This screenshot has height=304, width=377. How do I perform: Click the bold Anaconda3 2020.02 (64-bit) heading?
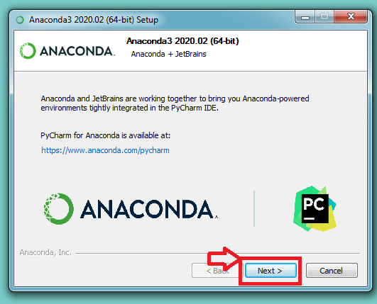click(x=182, y=41)
